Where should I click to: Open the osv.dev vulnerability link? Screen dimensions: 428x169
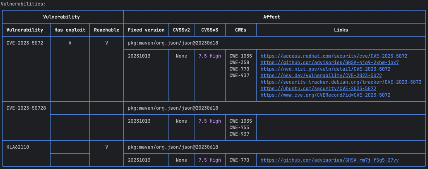tap(321, 76)
